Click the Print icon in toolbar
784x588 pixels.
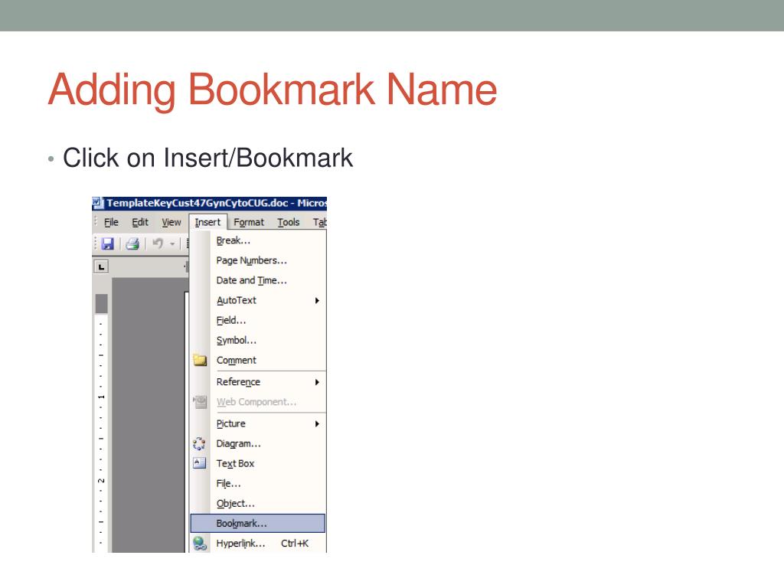coord(132,243)
